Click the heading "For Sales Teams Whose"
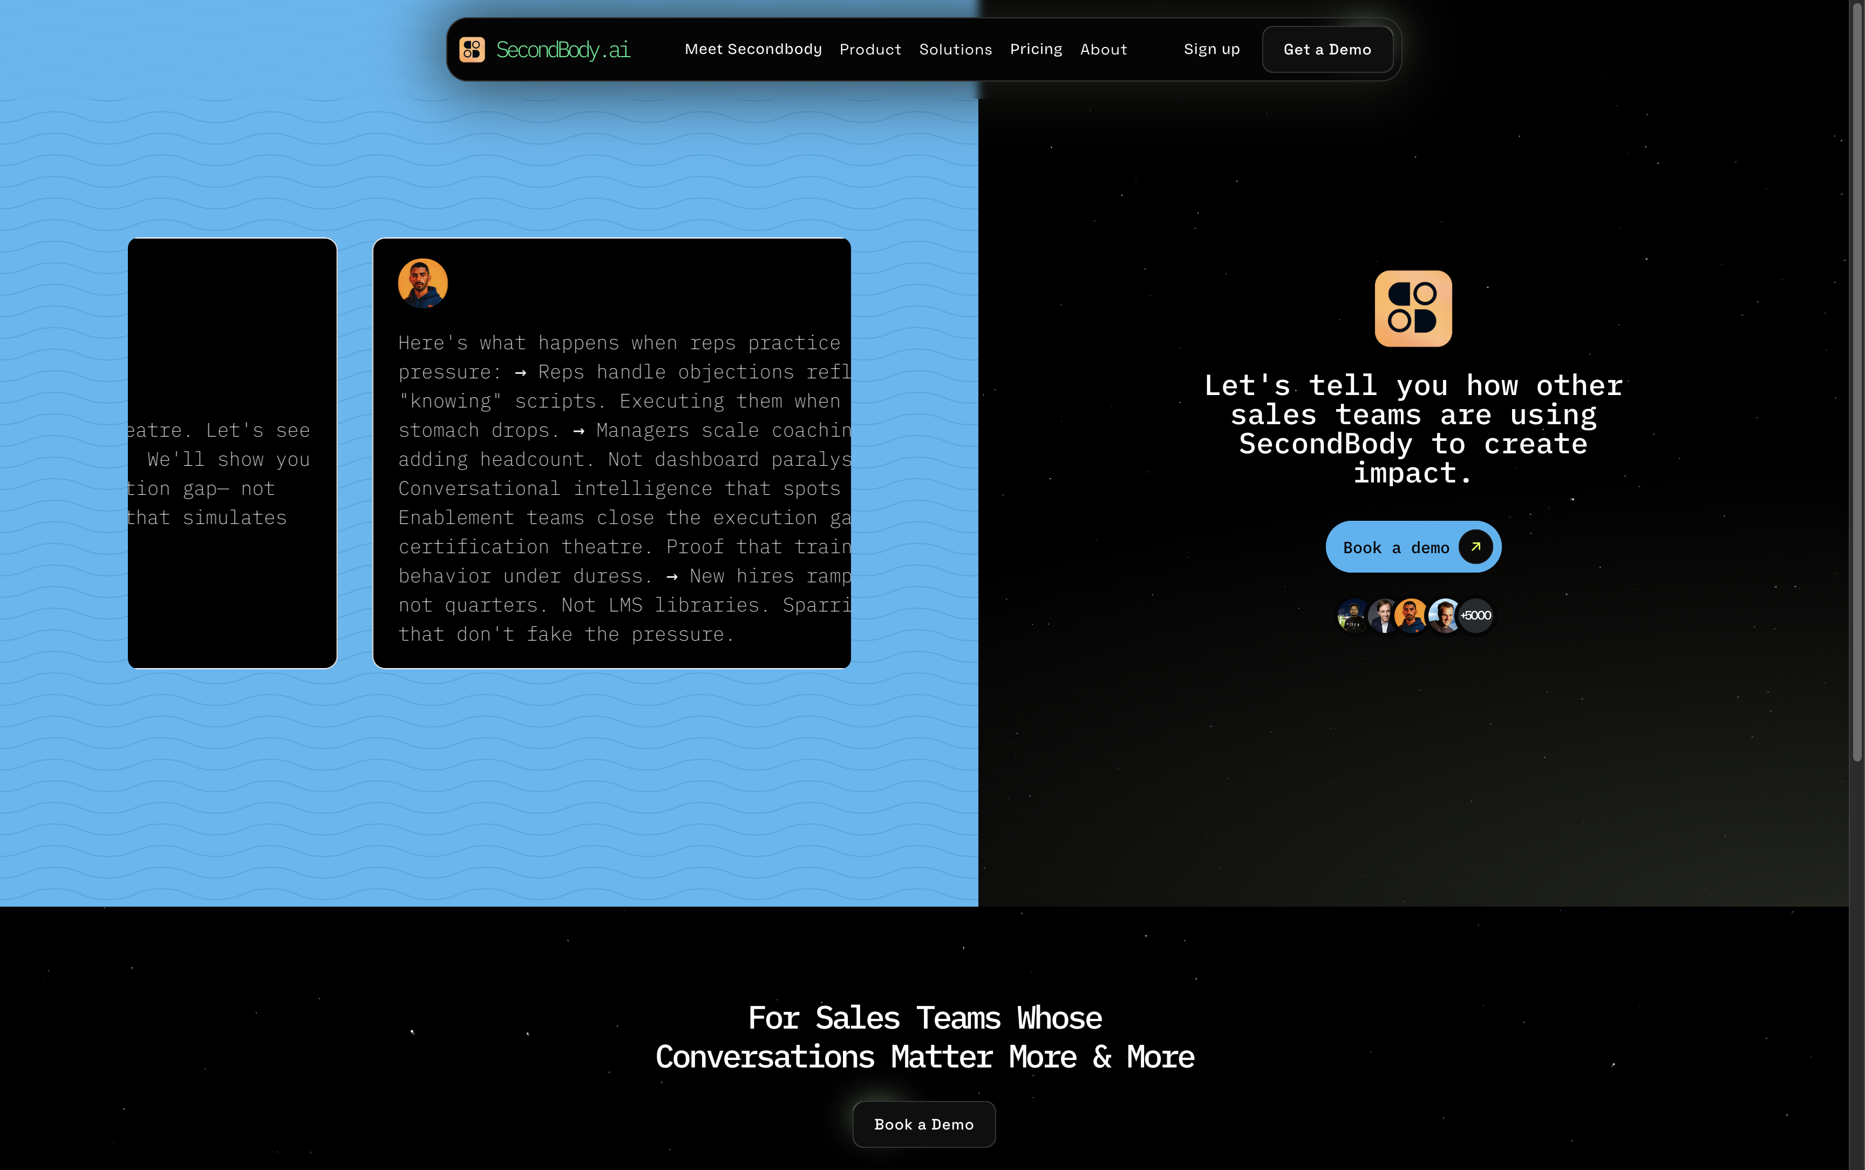 (924, 1037)
